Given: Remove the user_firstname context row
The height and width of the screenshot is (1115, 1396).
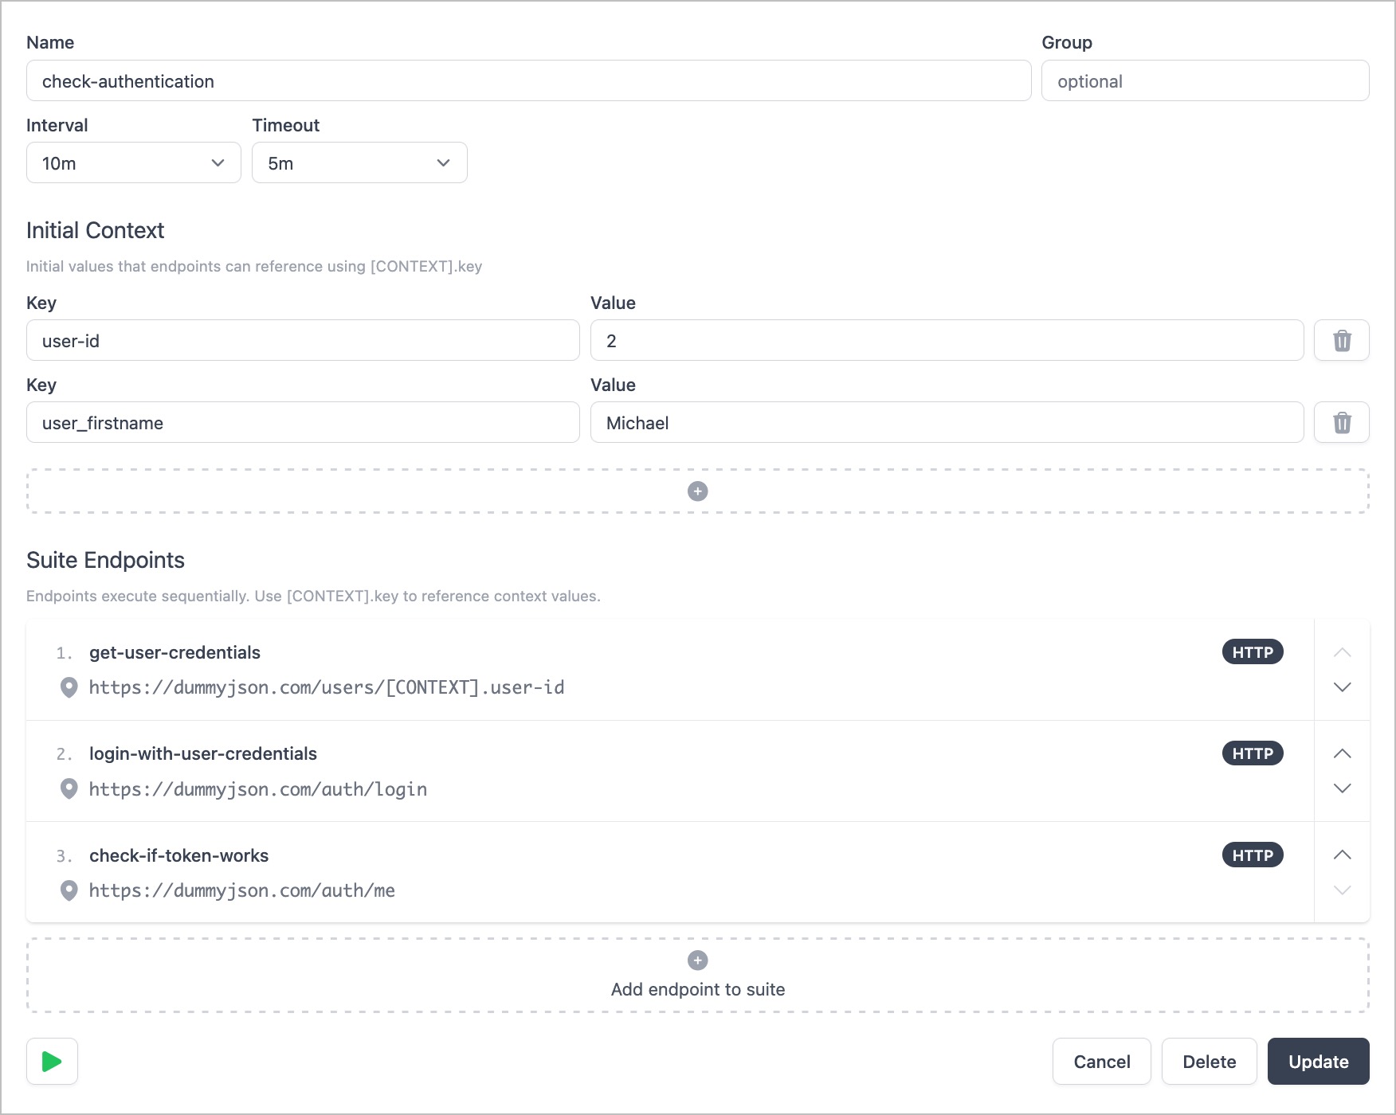Looking at the screenshot, I should [x=1342, y=422].
